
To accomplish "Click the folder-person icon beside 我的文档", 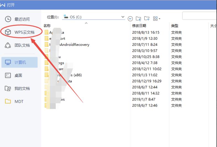I will pos(8,88).
